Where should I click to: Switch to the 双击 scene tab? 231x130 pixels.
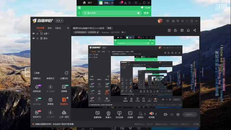(50, 28)
